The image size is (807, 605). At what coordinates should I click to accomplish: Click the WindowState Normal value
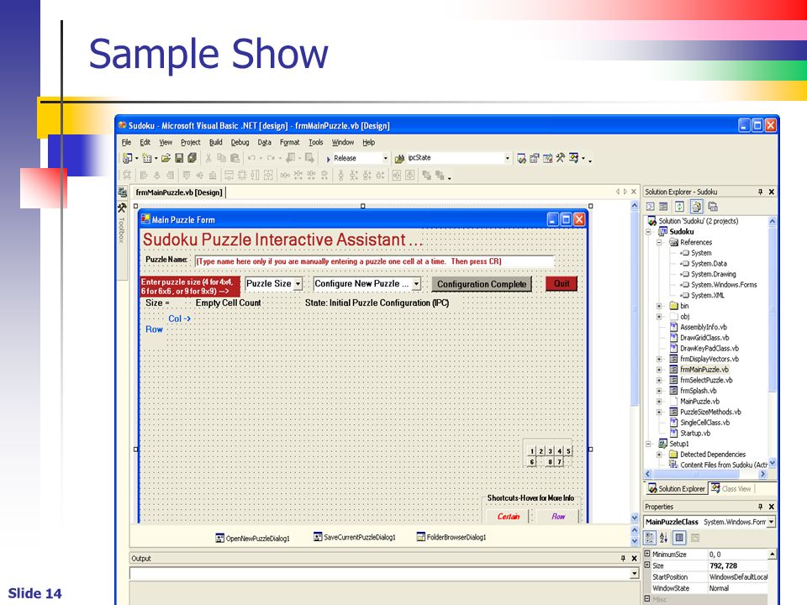click(x=737, y=588)
